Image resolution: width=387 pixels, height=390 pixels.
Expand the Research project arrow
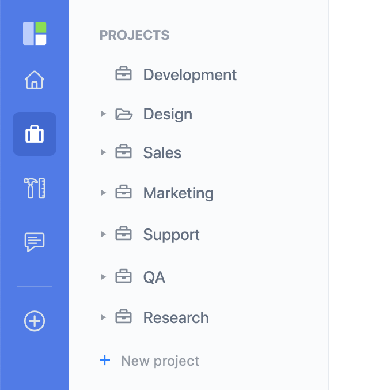(x=103, y=317)
